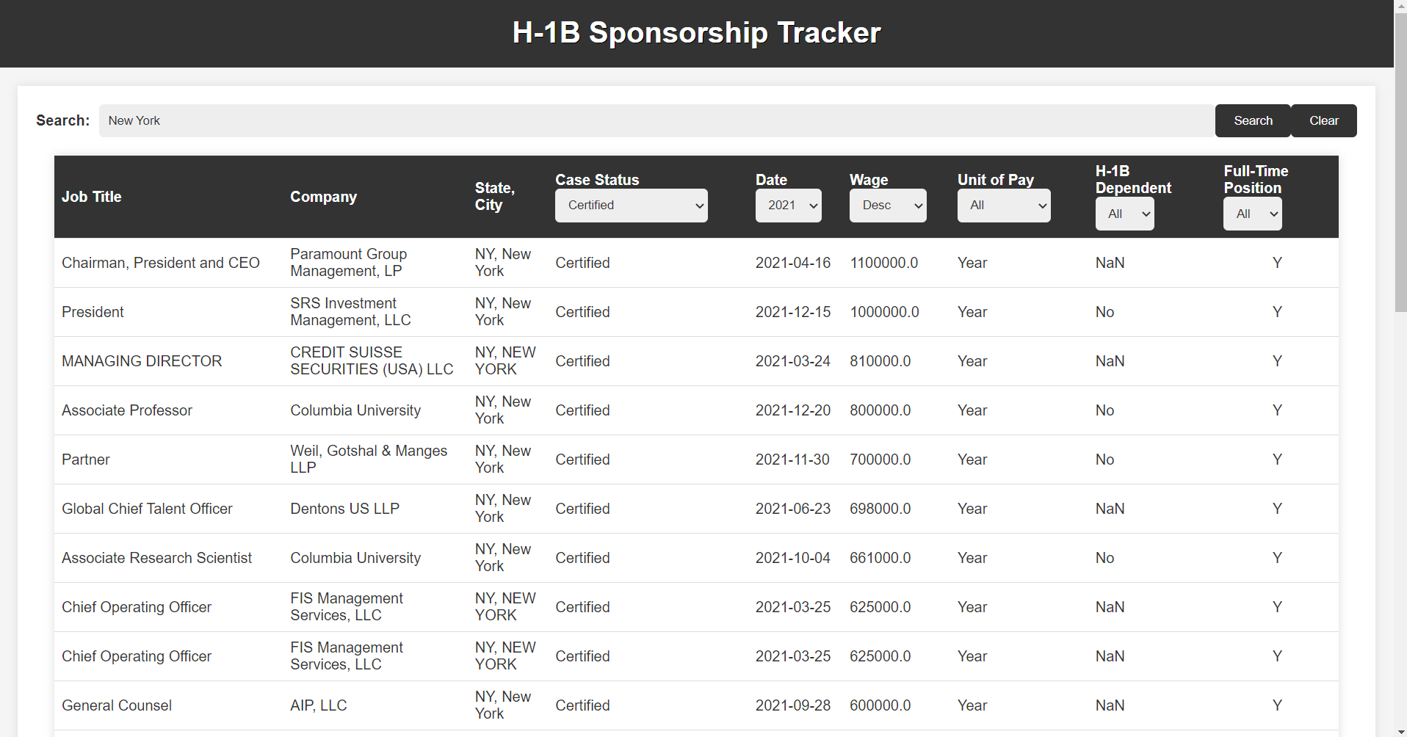Open the Case Status dropdown
The width and height of the screenshot is (1407, 737).
tap(631, 206)
